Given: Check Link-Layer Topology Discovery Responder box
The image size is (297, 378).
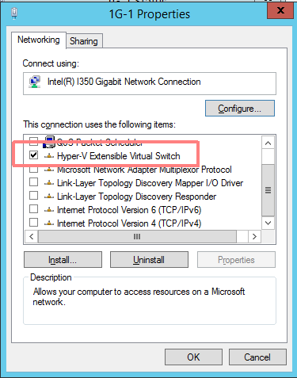Looking at the screenshot, I should (33, 196).
